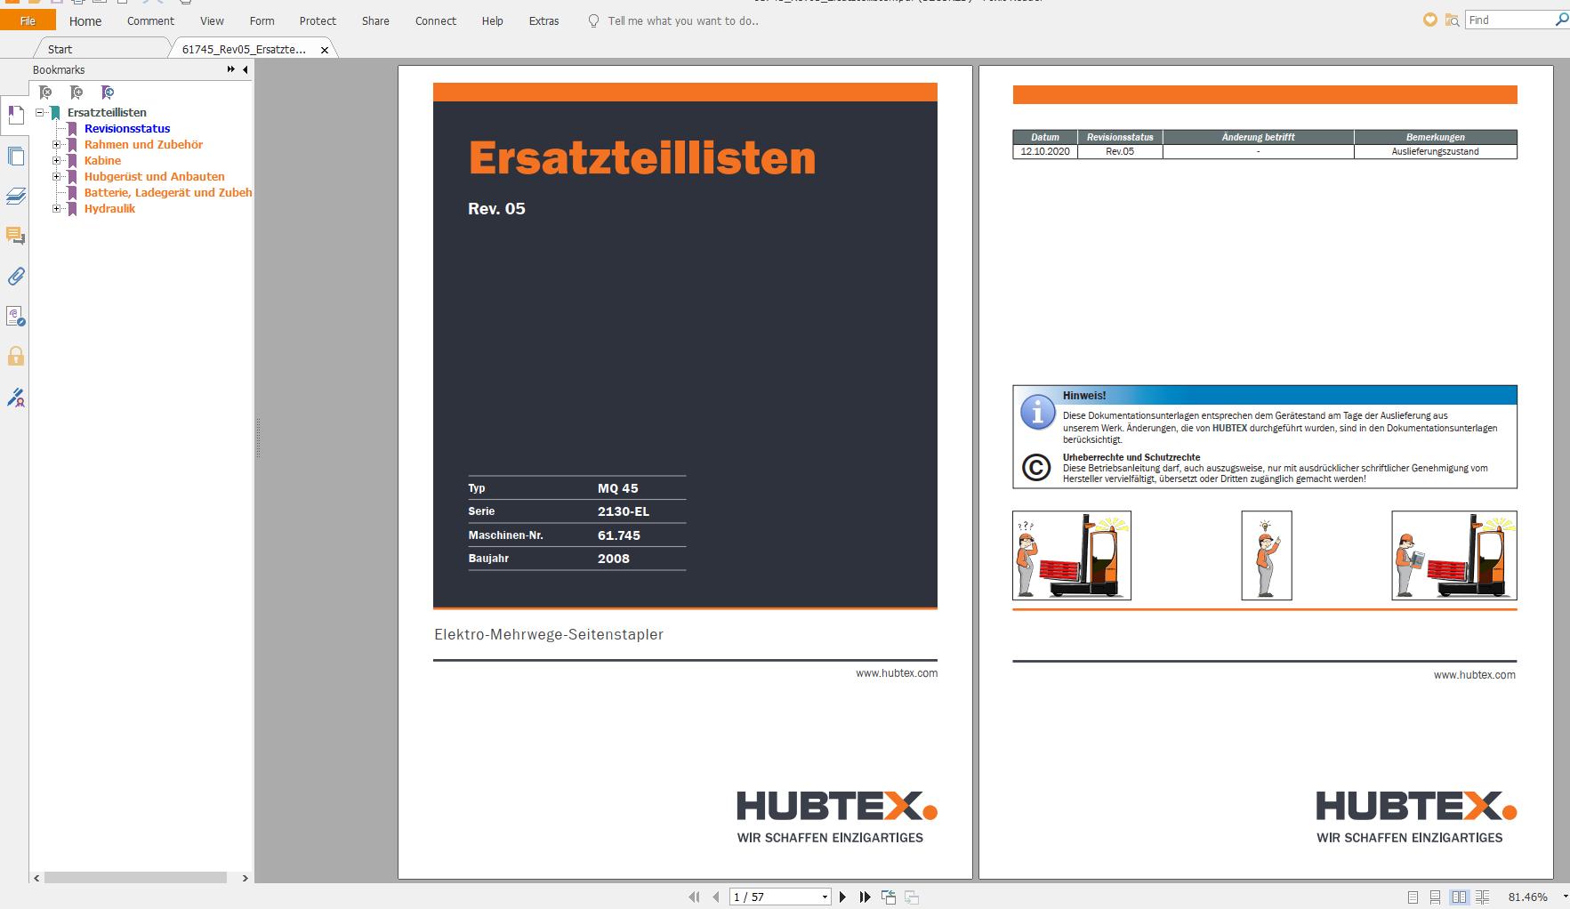
Task: Click the go to bookmark destination icon
Action: (x=108, y=93)
